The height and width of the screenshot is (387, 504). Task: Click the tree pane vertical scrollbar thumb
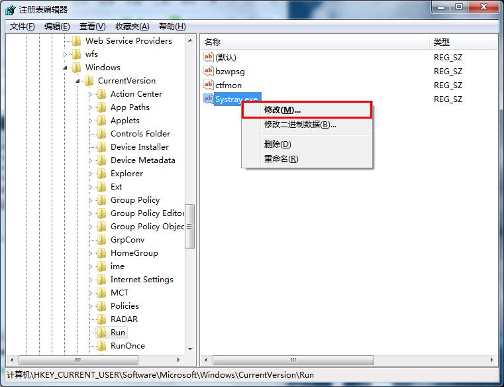(x=190, y=227)
